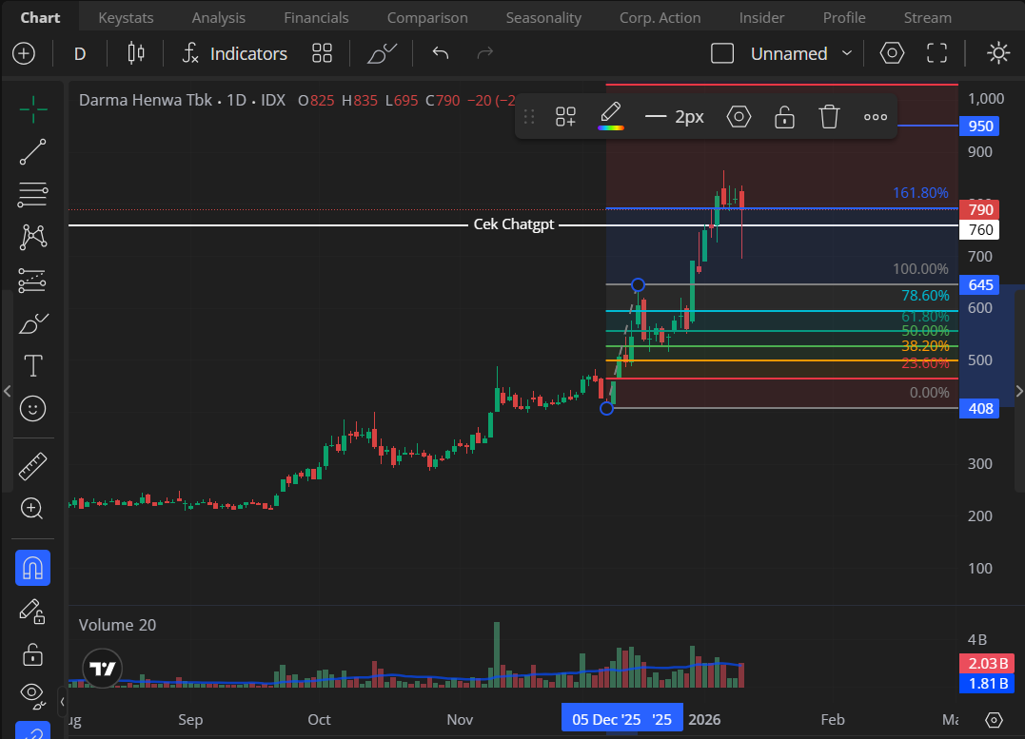The height and width of the screenshot is (739, 1025).
Task: Open the Corp. Action tab
Action: click(660, 18)
